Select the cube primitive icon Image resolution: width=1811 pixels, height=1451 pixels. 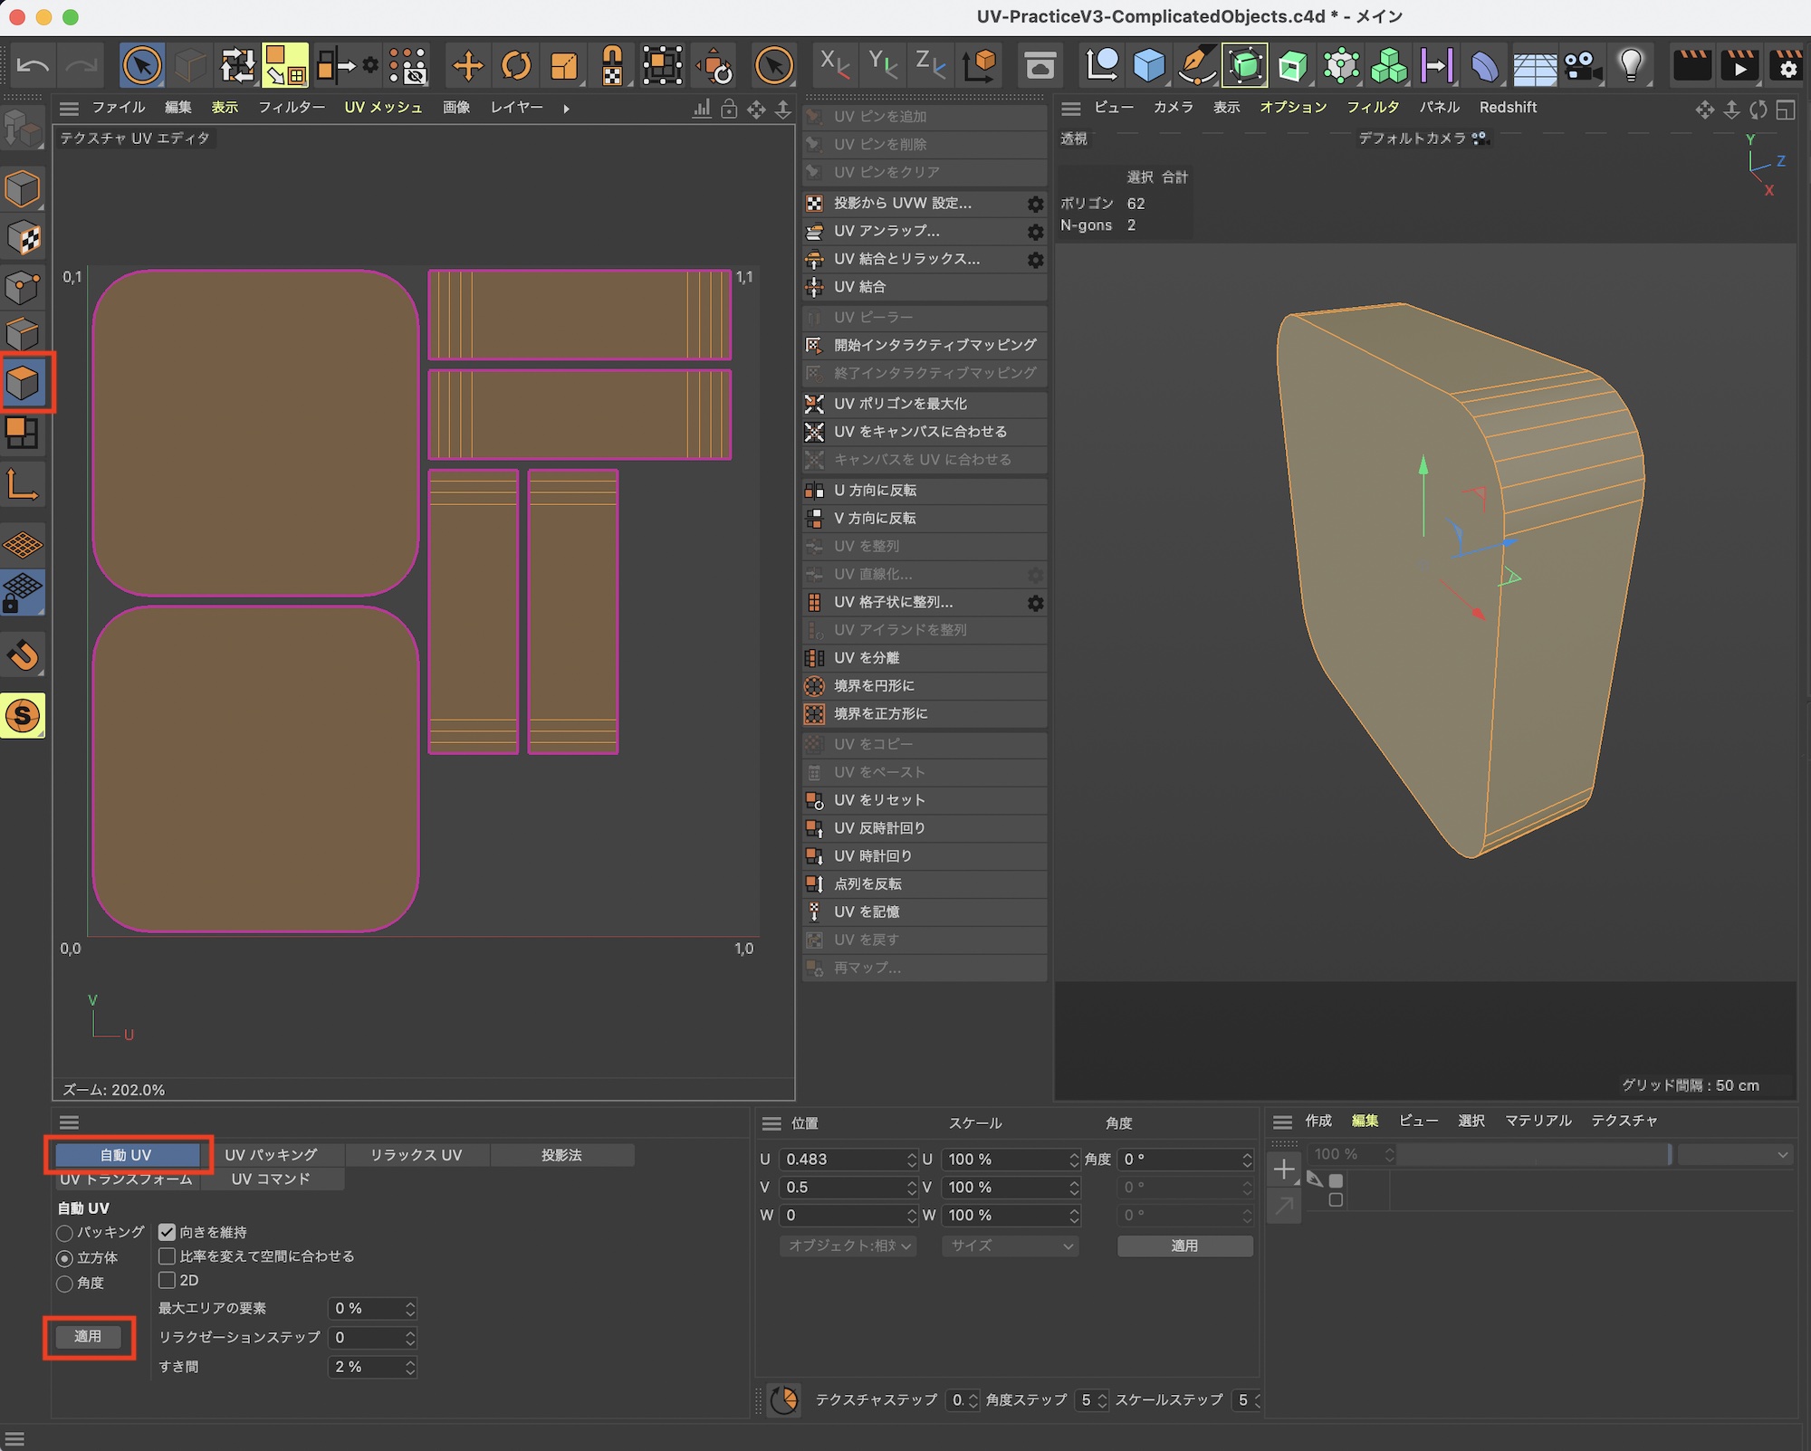pos(1149,65)
